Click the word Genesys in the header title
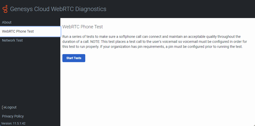The height and width of the screenshot is (126, 255). (20, 9)
